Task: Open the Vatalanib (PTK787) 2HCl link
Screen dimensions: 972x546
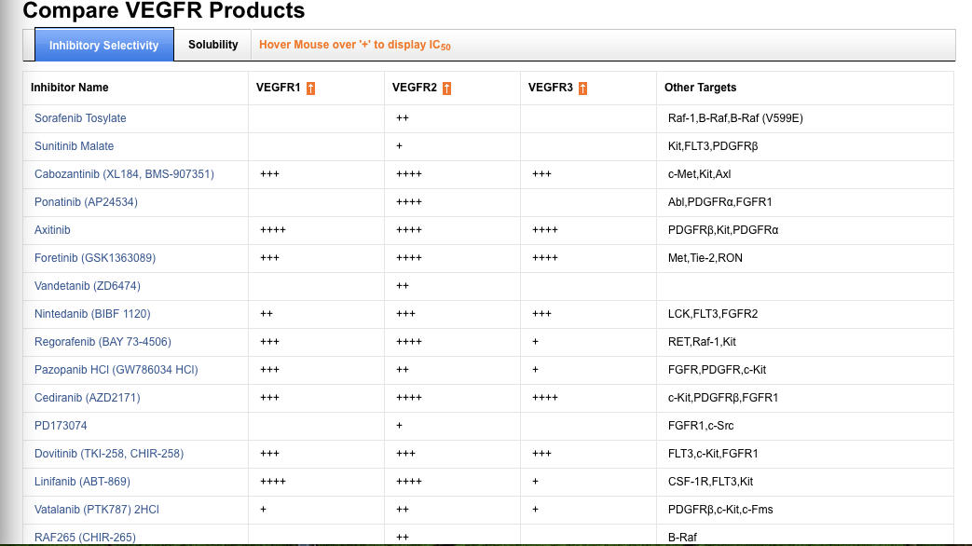Action: [x=97, y=510]
